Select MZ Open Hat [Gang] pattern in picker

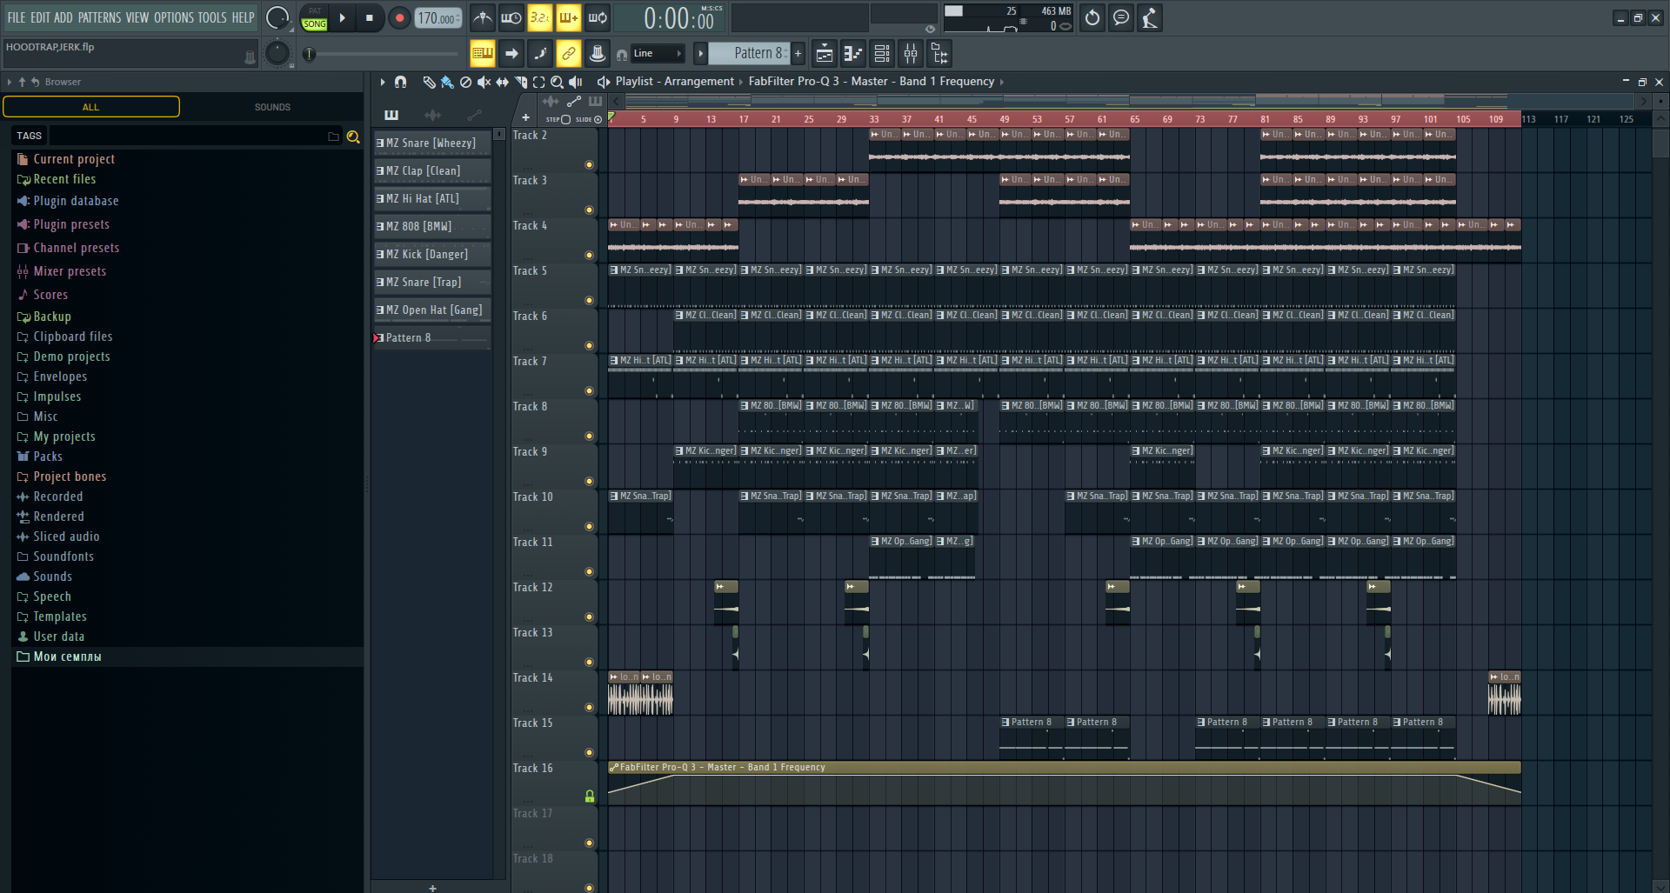click(x=432, y=310)
